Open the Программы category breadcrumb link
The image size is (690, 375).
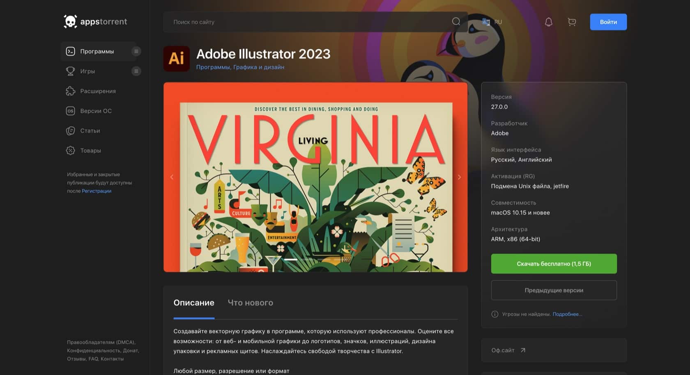tap(213, 67)
